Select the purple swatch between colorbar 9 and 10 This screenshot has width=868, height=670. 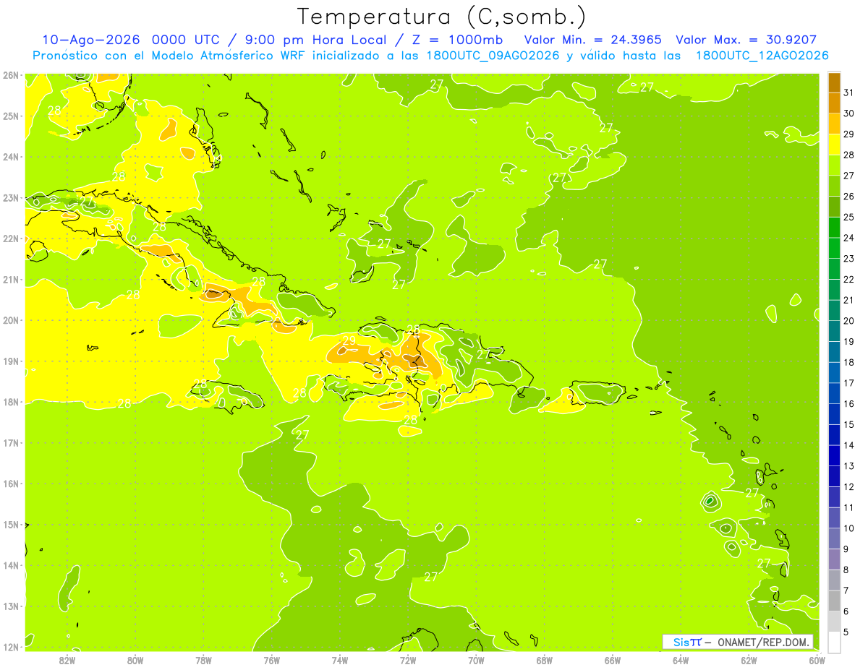pos(834,538)
